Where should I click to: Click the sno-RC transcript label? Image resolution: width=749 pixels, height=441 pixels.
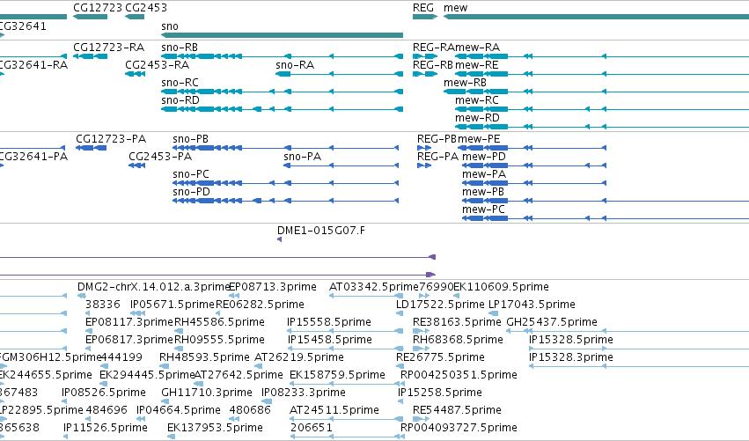180,83
